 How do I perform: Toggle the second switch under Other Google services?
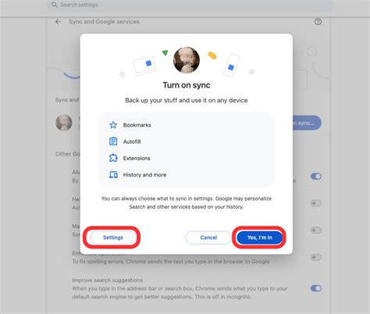point(316,203)
